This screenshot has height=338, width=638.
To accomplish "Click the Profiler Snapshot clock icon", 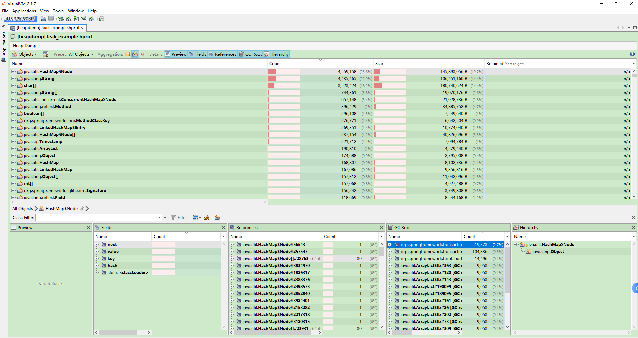I will (x=102, y=19).
